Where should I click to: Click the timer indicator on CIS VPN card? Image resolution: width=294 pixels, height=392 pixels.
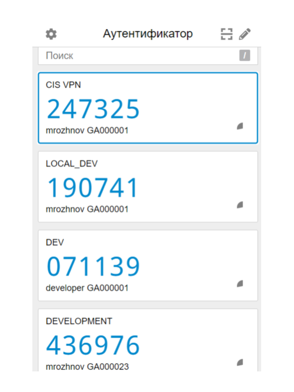click(x=240, y=126)
